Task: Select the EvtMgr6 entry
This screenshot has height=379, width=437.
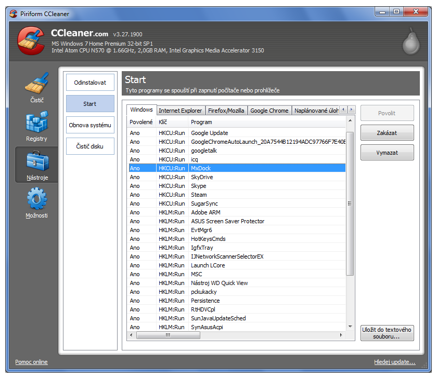Action: click(237, 230)
